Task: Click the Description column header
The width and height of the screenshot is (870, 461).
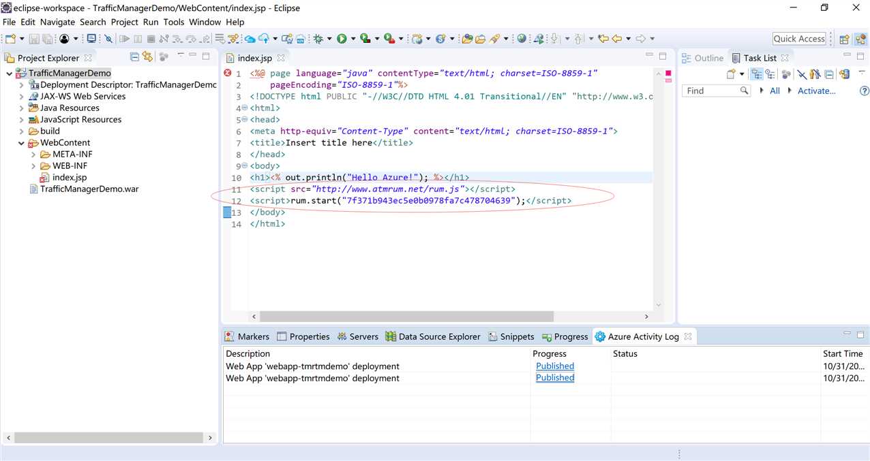Action: tap(248, 354)
